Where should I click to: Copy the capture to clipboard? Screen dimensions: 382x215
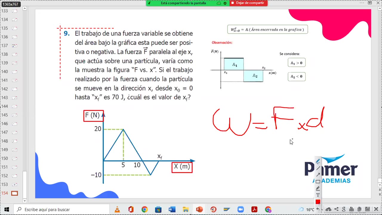359,209
